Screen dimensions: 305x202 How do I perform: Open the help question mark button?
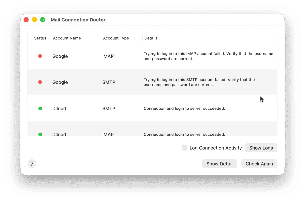(x=32, y=164)
